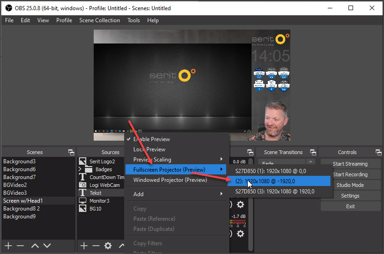Add a new scene with plus icon

click(x=8, y=245)
